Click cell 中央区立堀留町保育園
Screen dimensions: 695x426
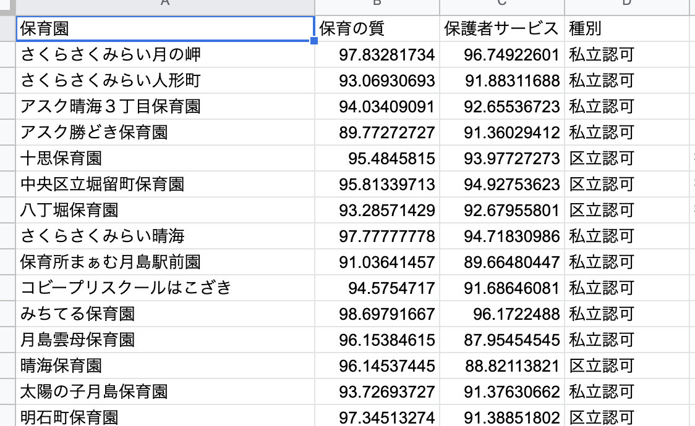(x=165, y=185)
